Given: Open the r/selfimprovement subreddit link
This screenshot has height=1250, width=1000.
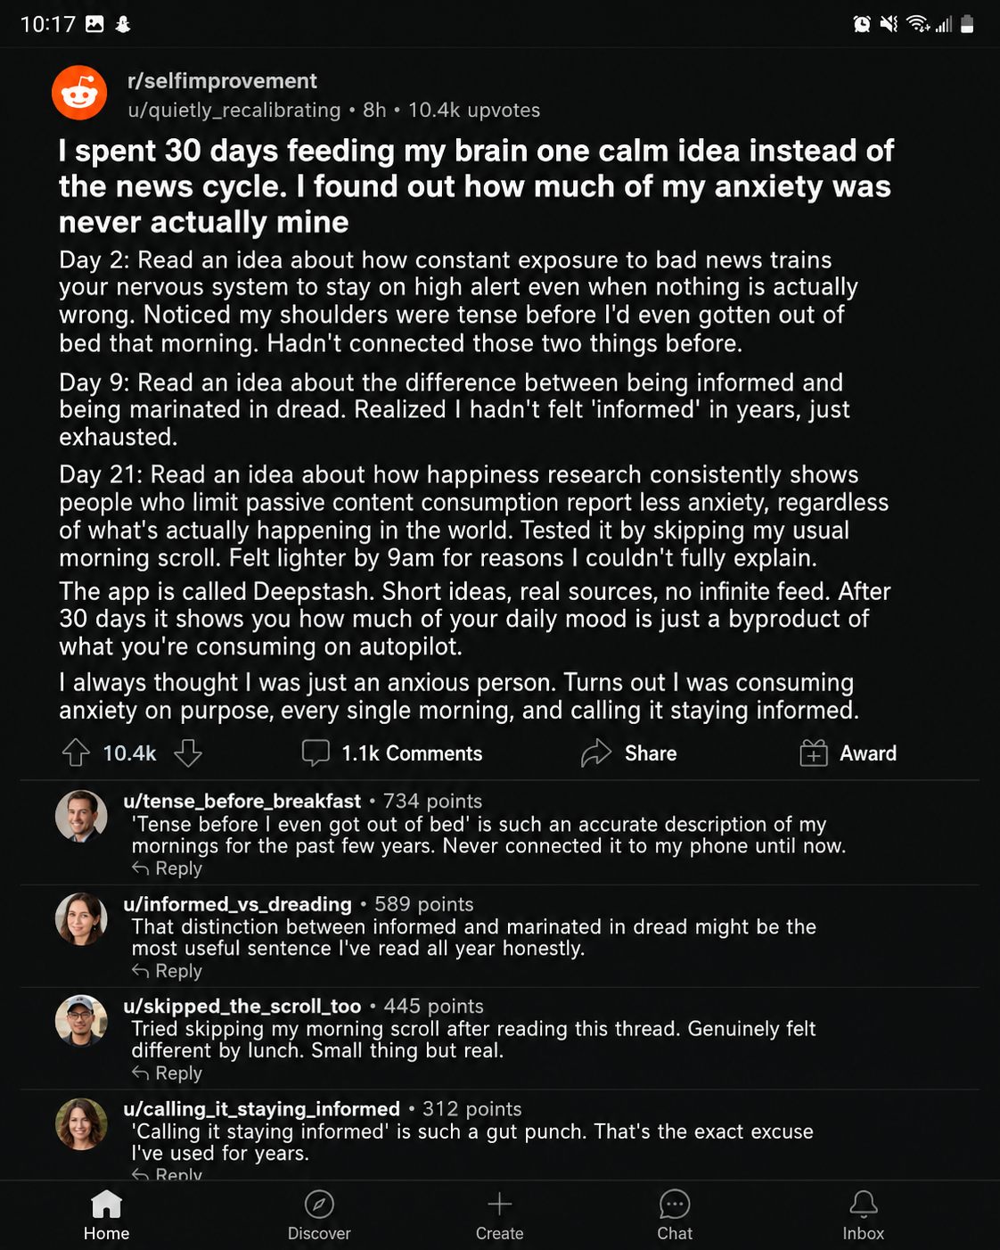Looking at the screenshot, I should coord(222,81).
